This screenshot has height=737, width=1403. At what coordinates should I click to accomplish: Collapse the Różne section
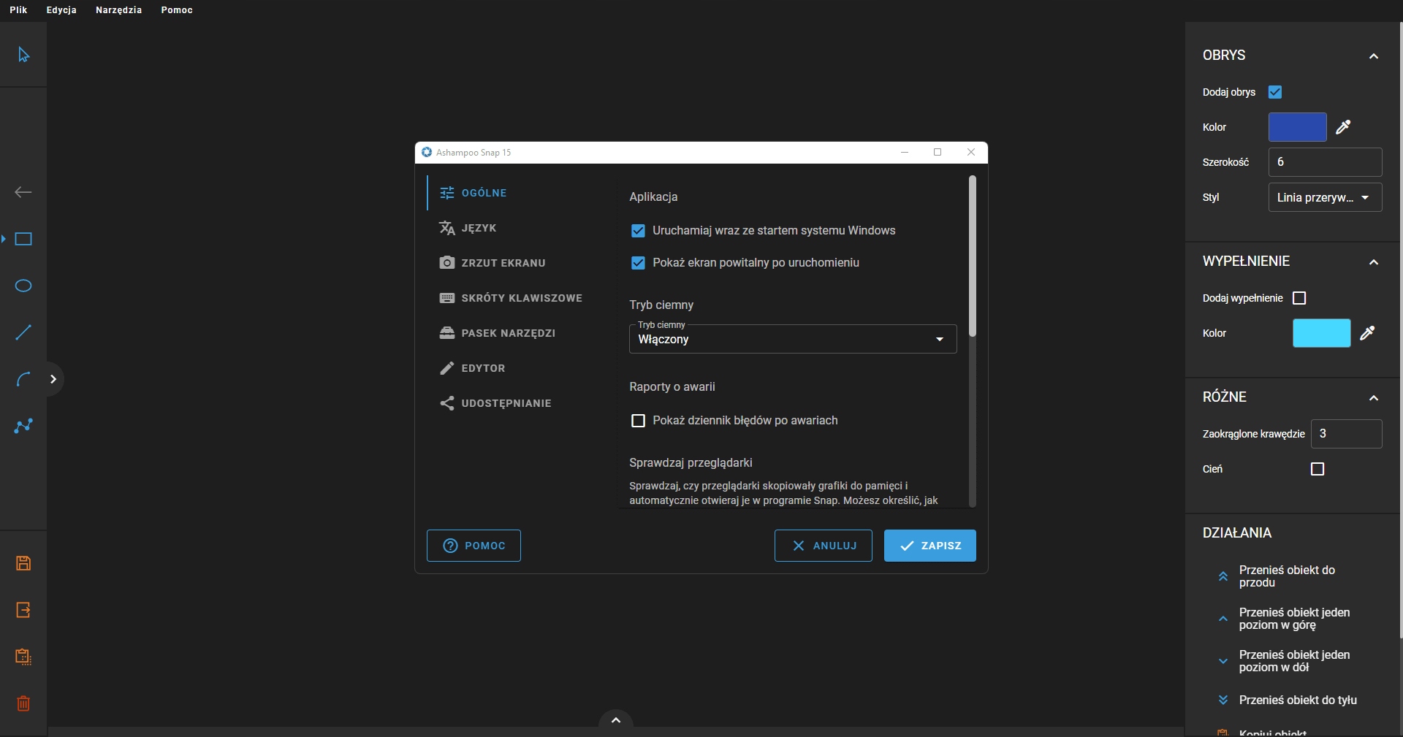coord(1374,398)
